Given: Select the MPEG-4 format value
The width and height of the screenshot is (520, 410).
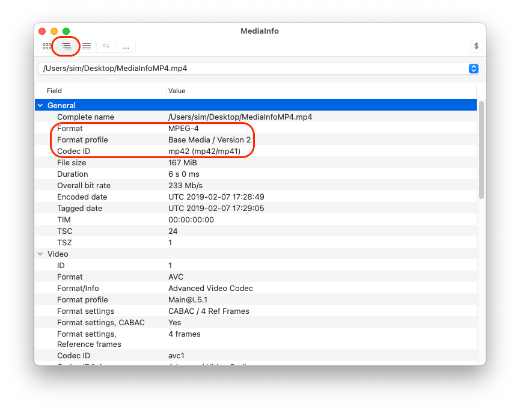Looking at the screenshot, I should [x=183, y=129].
